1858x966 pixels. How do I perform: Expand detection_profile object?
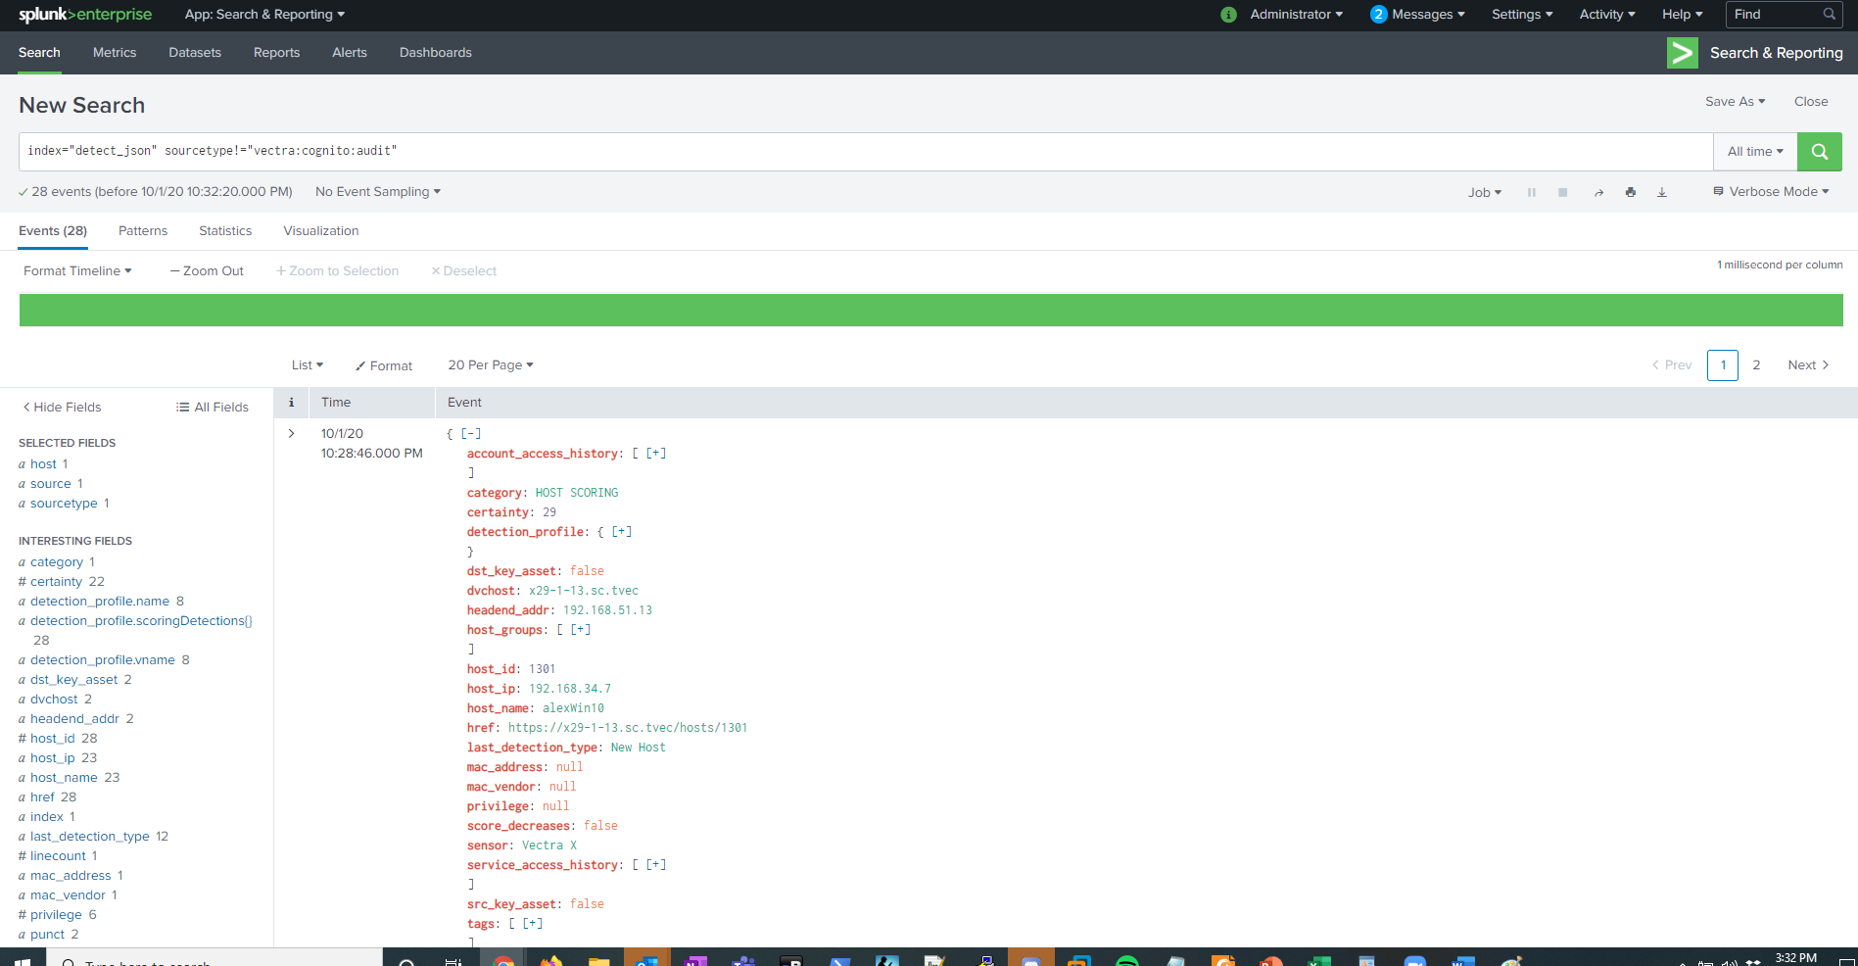pos(622,532)
